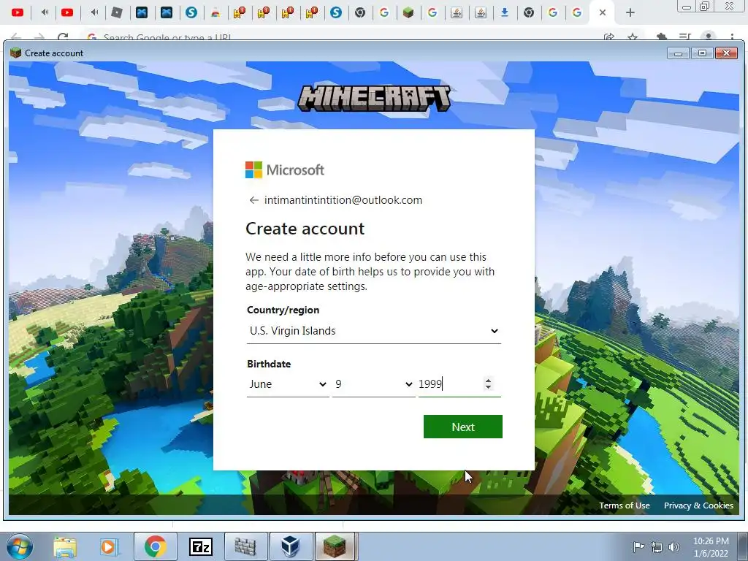748x561 pixels.
Task: Increase the birth year with the up arrow
Action: pos(488,381)
